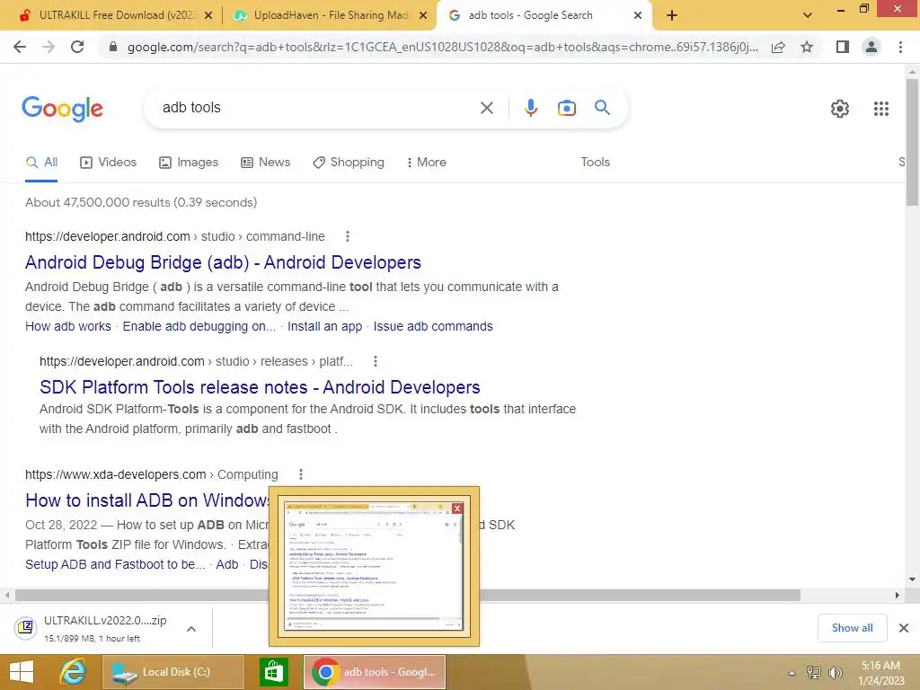
Task: Open SDK Platform Tools release notes
Action: [x=260, y=388]
